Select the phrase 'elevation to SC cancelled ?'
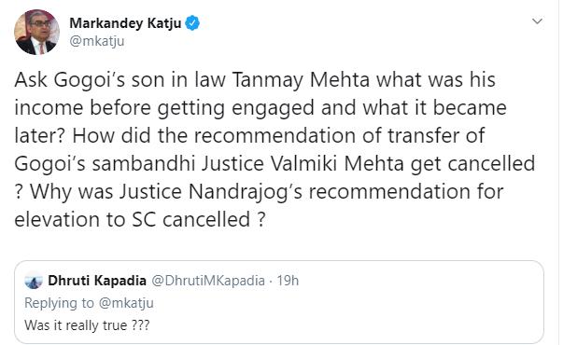Image resolution: width=577 pixels, height=345 pixels. (x=140, y=219)
